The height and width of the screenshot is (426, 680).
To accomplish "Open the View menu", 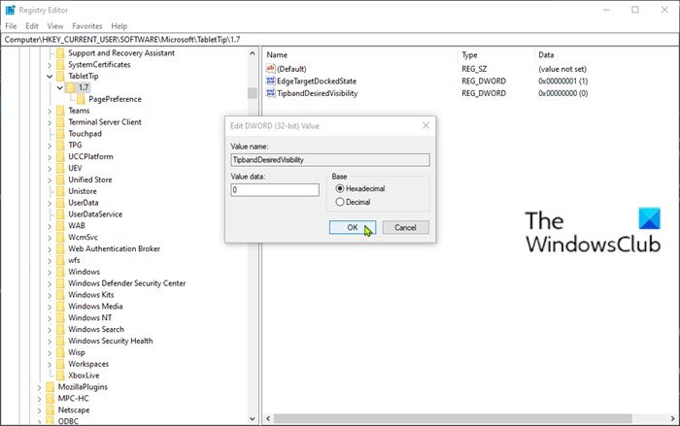I will (55, 26).
